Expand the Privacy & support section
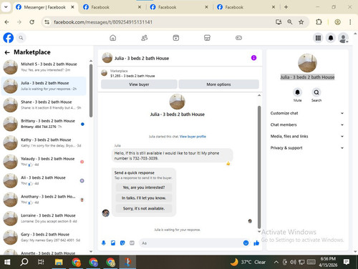358x269 pixels. tap(307, 148)
